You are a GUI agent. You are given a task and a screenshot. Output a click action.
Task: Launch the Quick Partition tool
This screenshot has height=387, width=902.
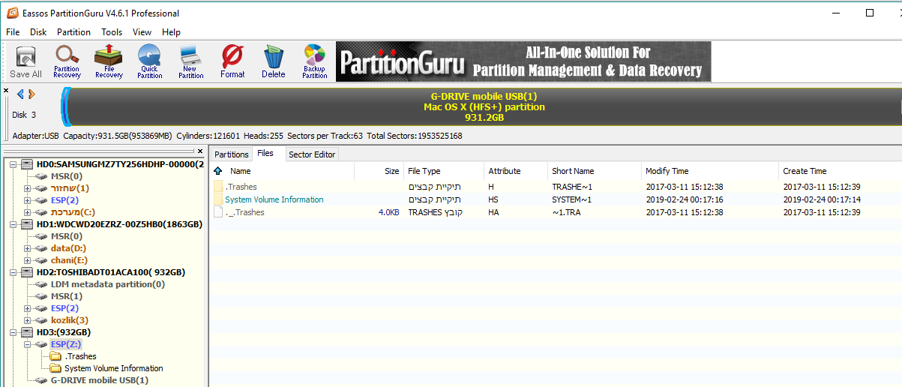point(150,61)
